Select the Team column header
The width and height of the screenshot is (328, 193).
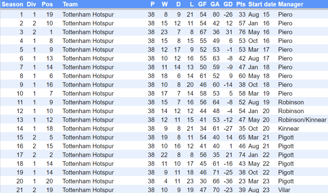click(70, 4)
